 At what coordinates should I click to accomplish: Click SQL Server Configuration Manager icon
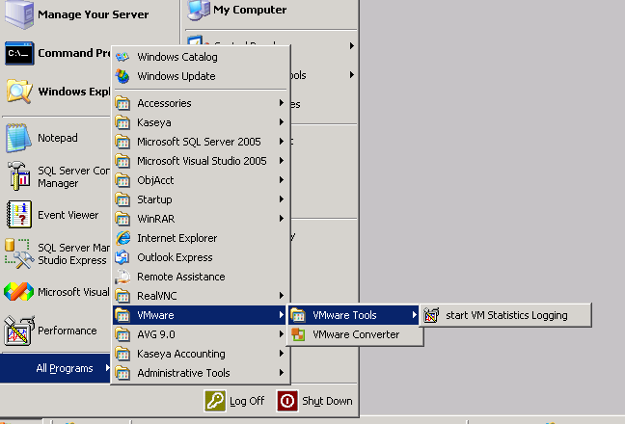(18, 176)
